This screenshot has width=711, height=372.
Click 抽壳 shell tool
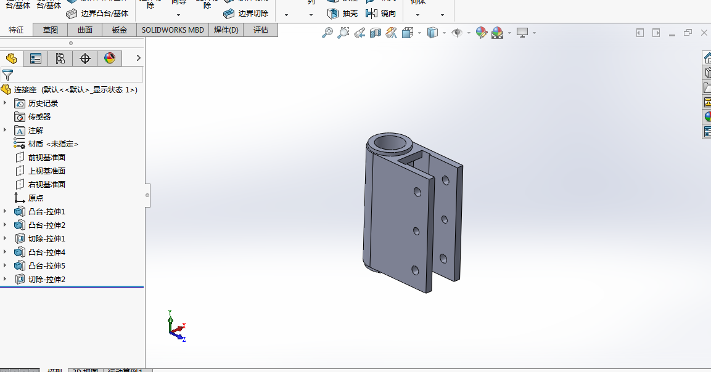click(x=342, y=14)
